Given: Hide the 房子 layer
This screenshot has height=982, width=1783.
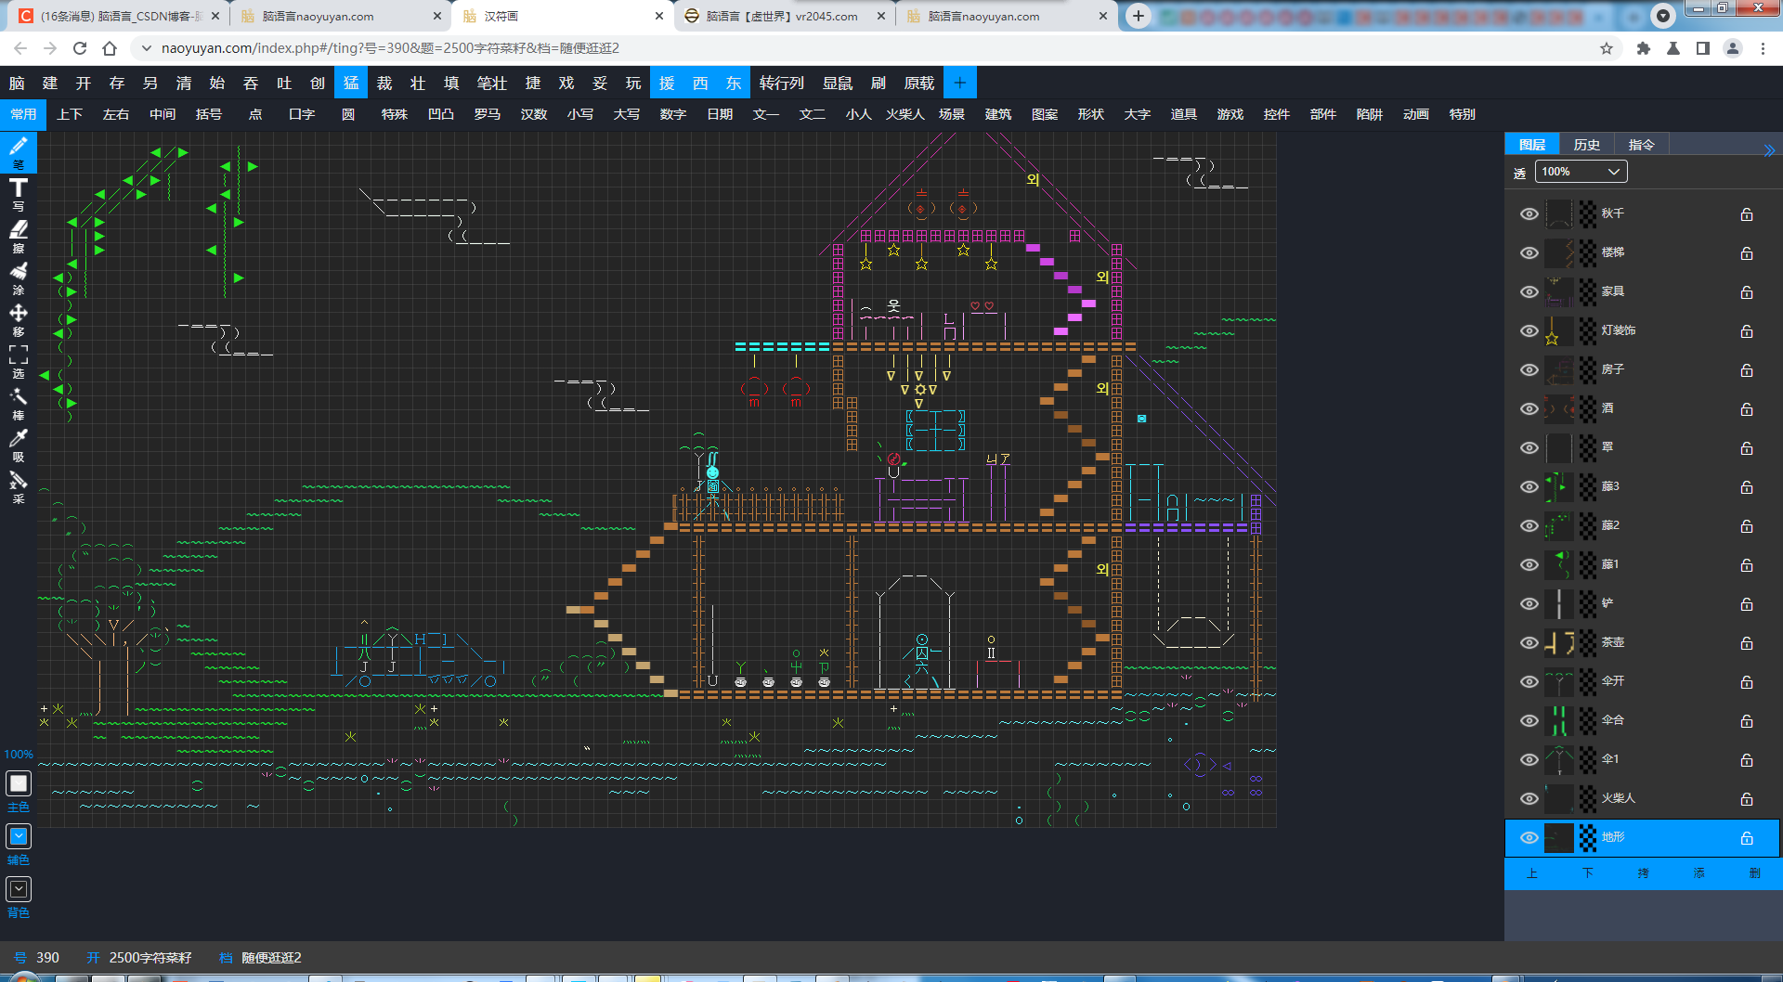Looking at the screenshot, I should click(1529, 370).
